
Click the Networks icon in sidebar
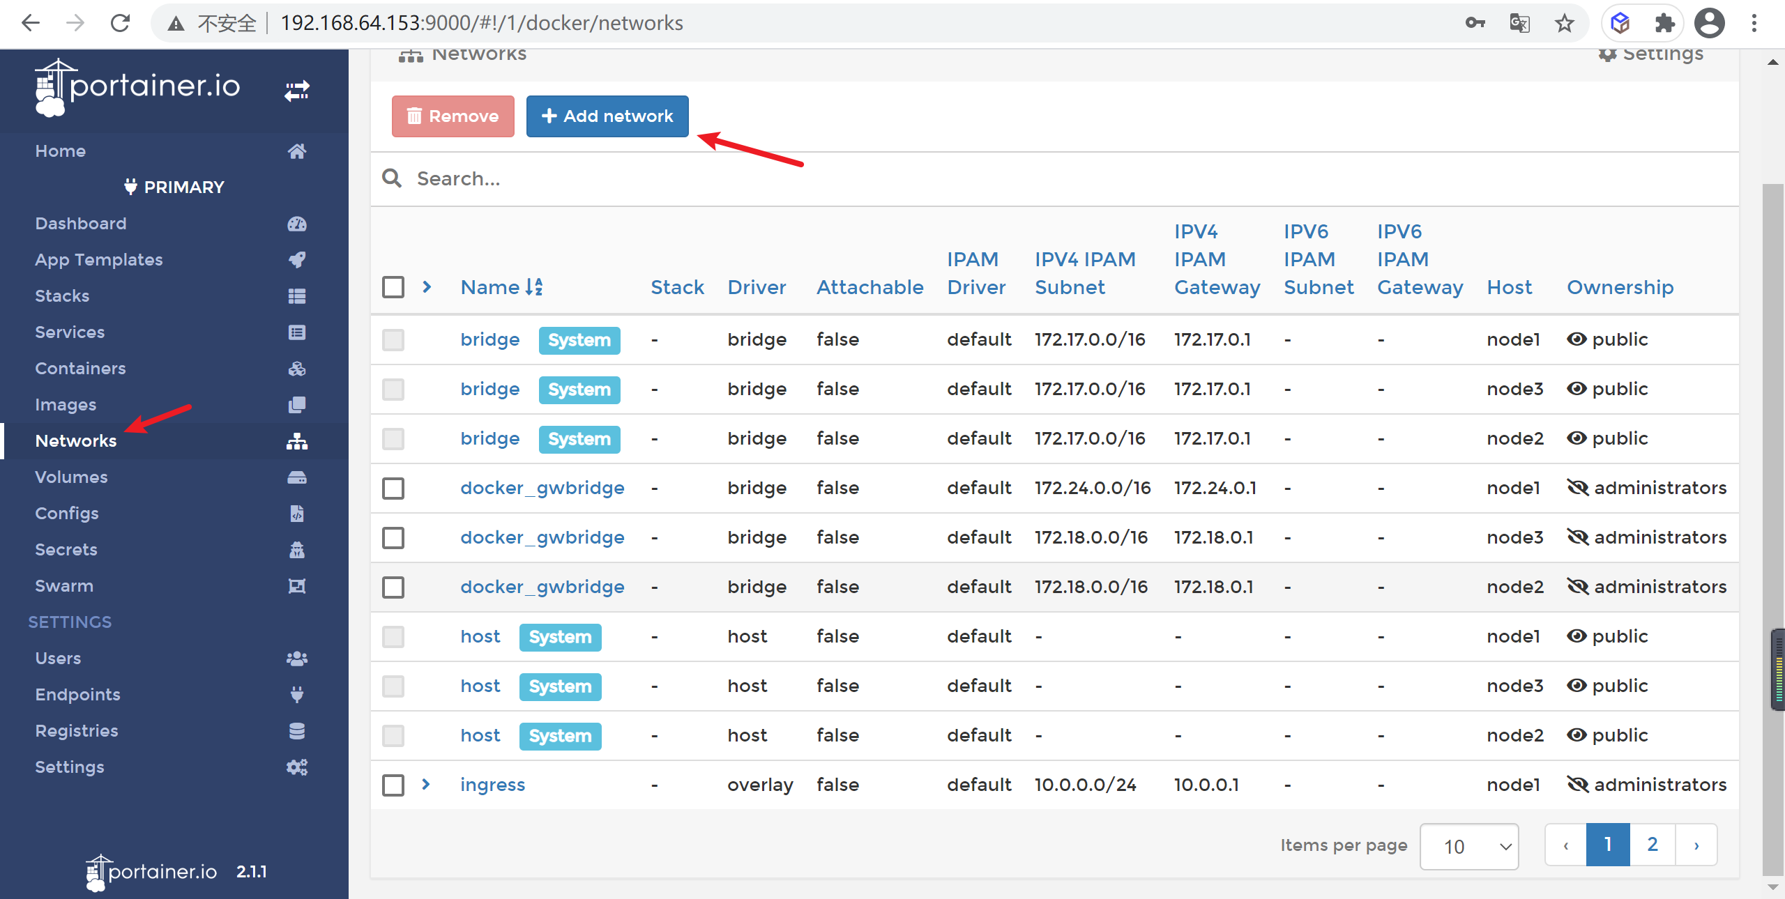pos(296,440)
